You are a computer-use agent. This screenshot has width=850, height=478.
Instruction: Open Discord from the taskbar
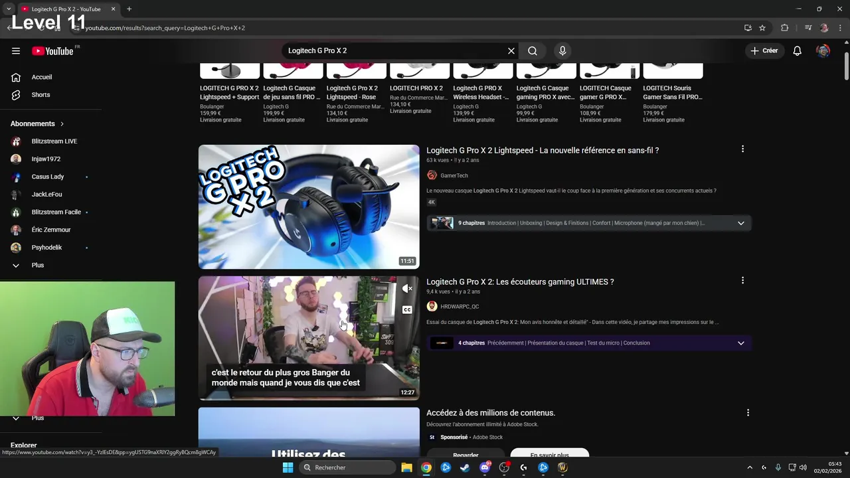pos(485,467)
